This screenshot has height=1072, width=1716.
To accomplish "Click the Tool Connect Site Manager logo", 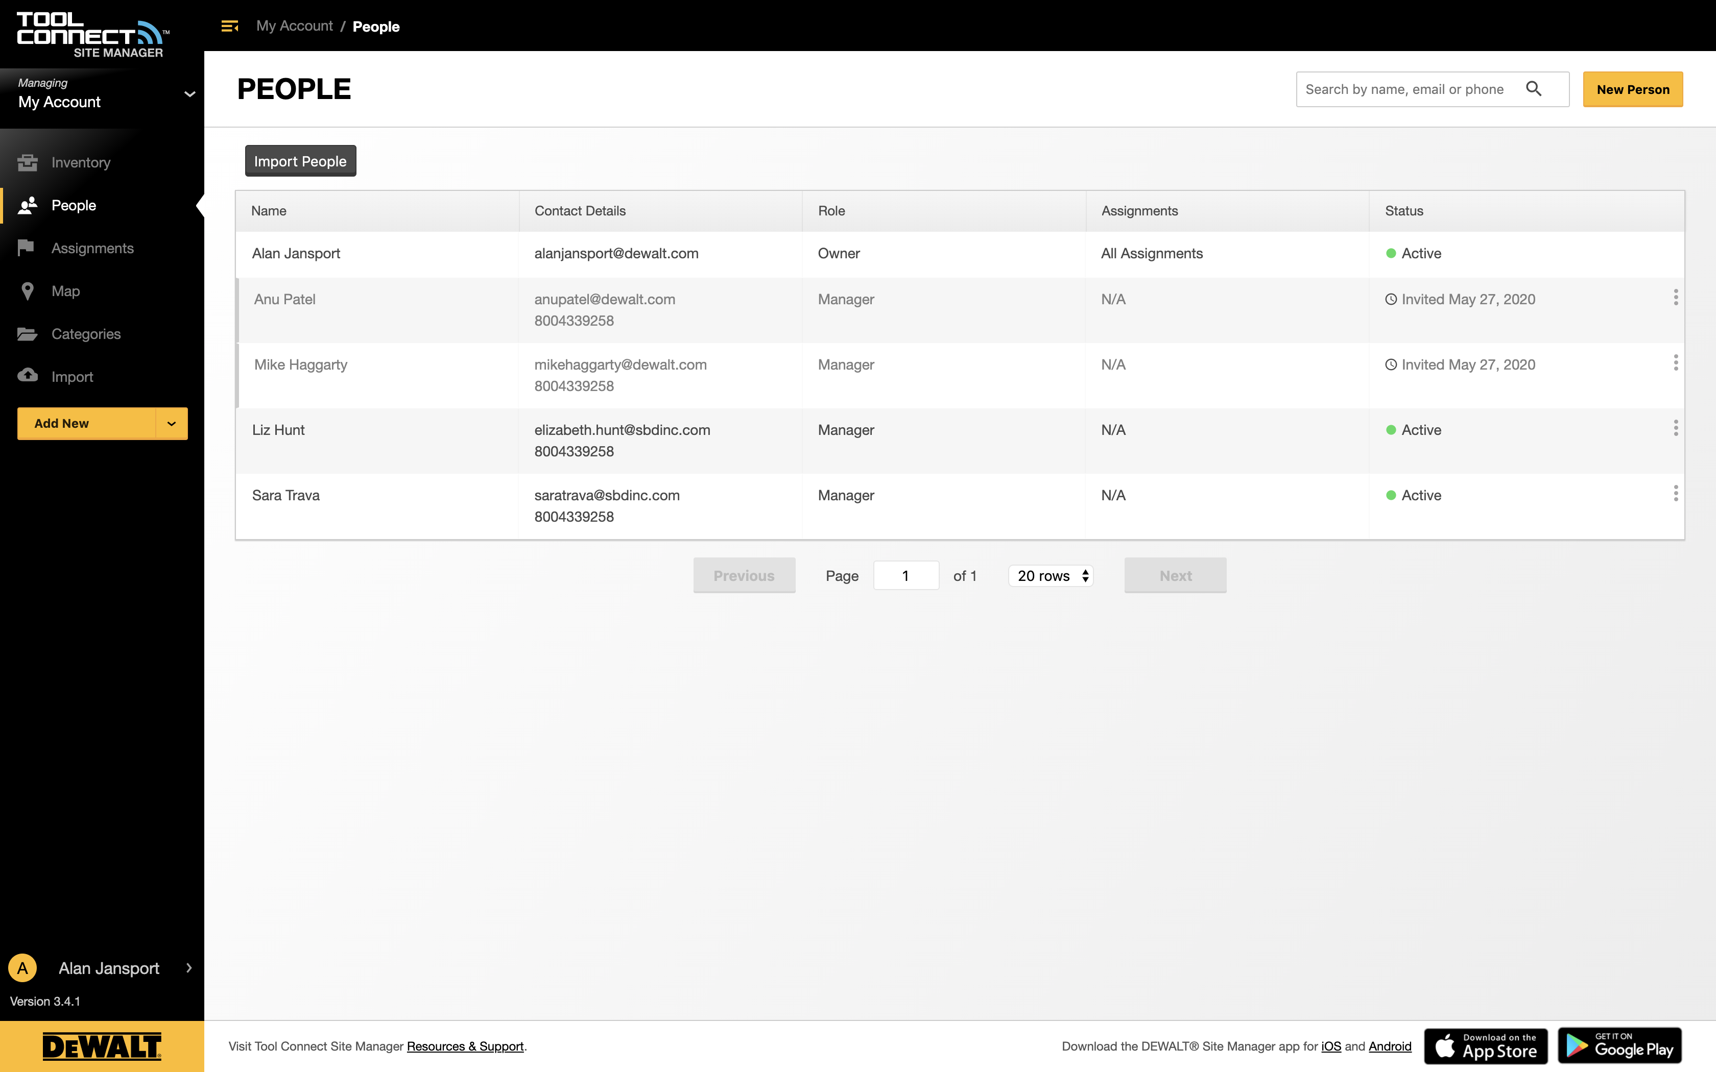I will tap(92, 35).
